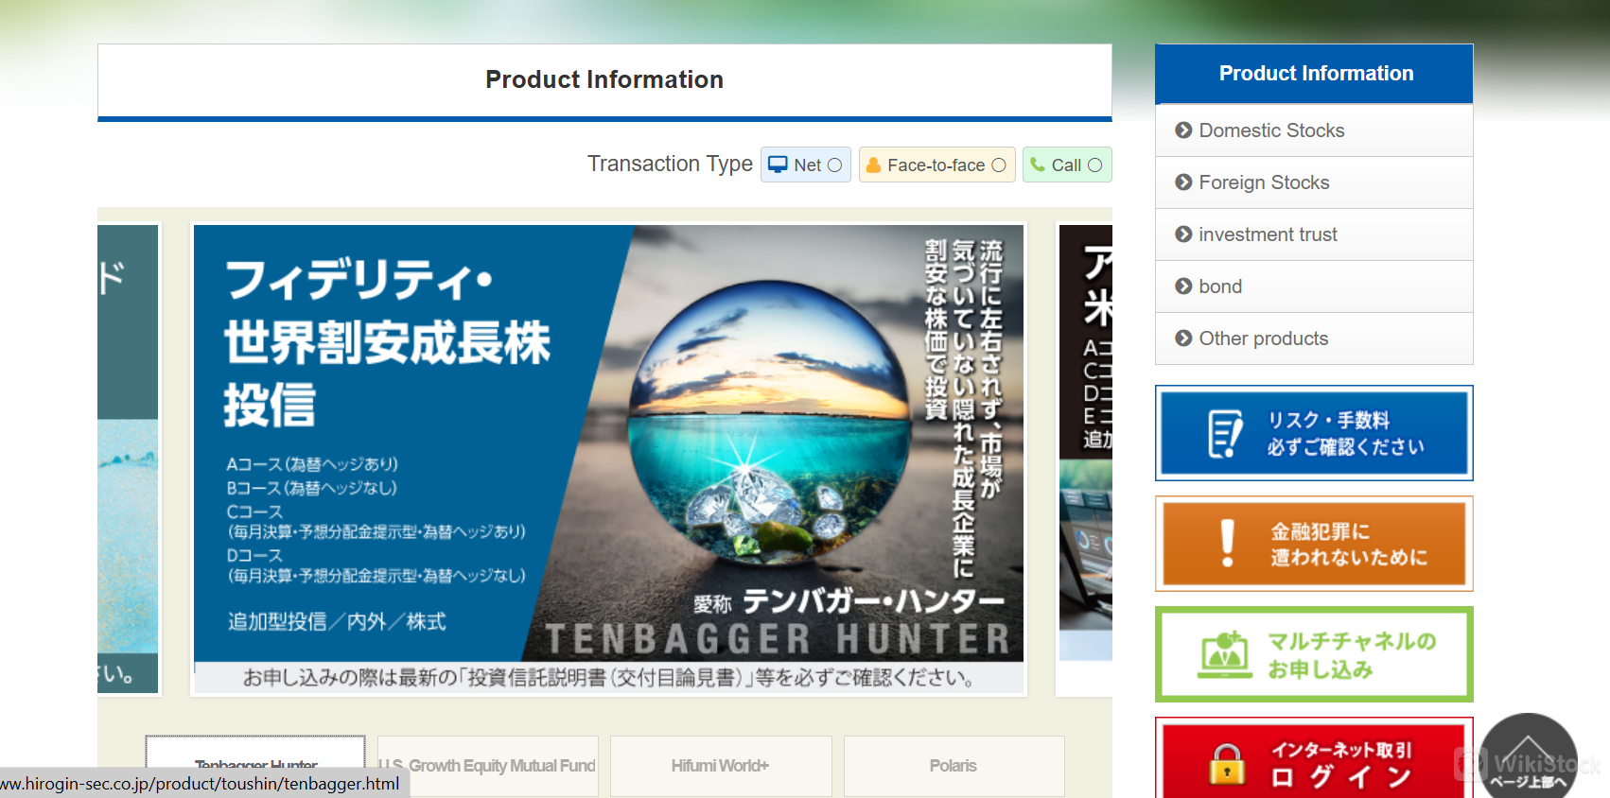Click the Transaction Type label

point(670,164)
